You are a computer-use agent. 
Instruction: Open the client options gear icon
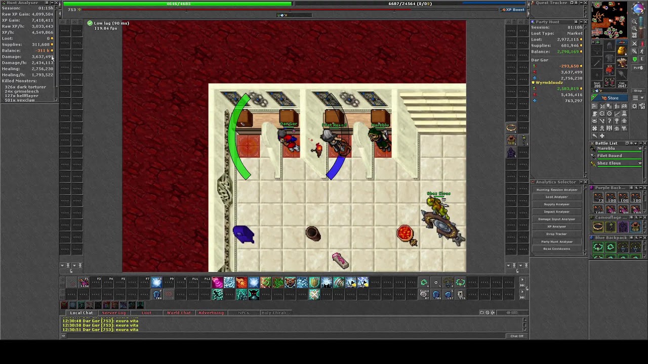pos(634,106)
